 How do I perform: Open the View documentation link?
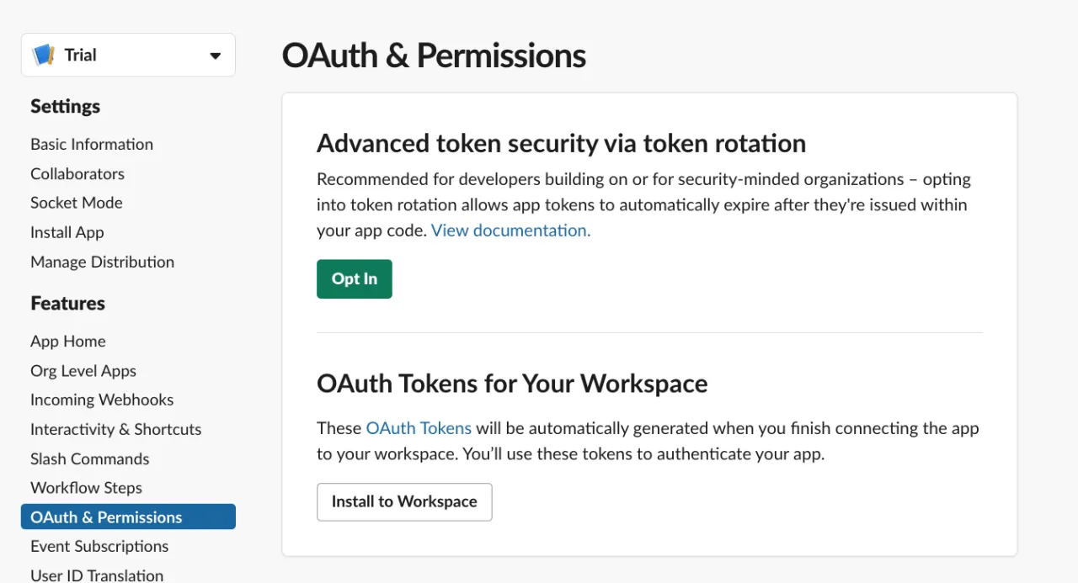pos(511,231)
